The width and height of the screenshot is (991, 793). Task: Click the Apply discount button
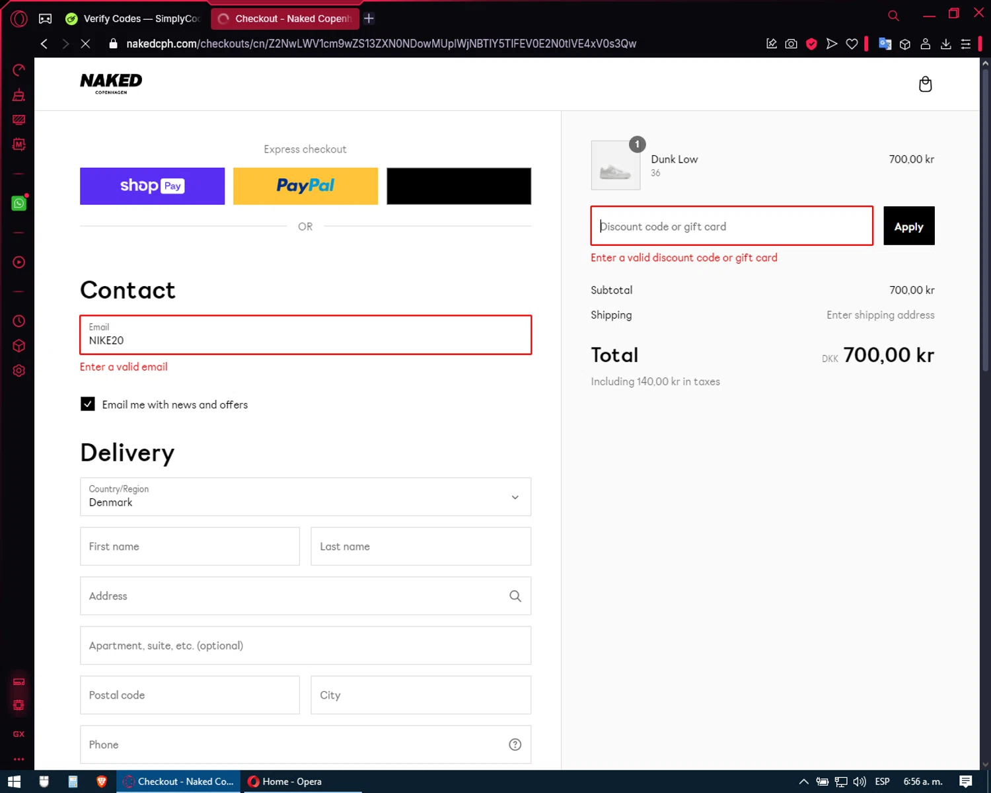point(908,226)
